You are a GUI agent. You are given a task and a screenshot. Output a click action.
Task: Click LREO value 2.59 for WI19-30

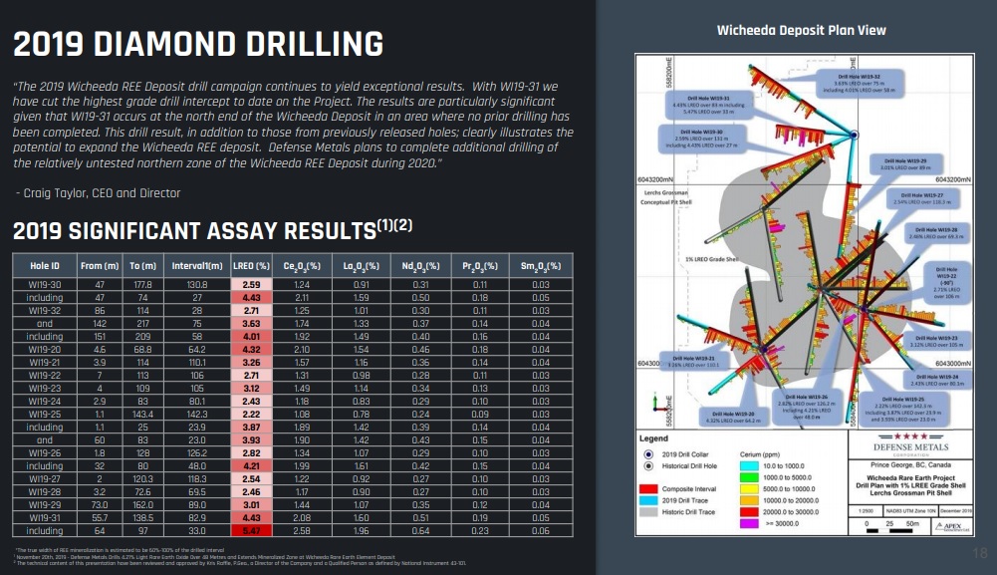(251, 284)
